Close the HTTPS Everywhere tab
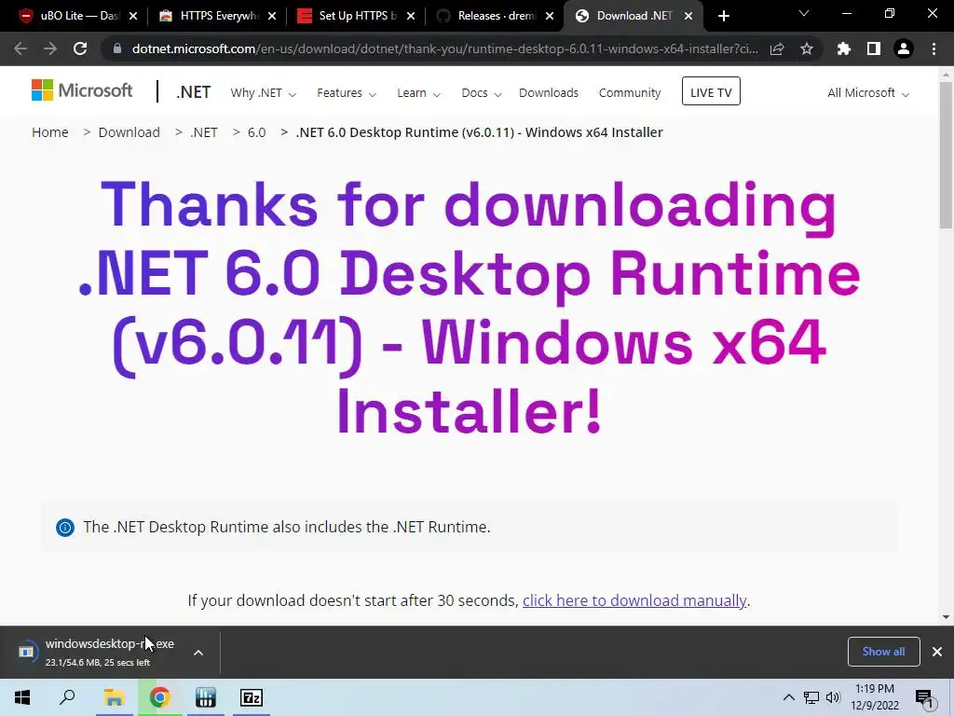The image size is (954, 716). point(272,17)
